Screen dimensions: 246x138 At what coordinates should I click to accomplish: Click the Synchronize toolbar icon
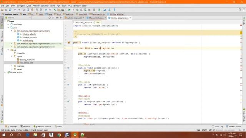pos(10,10)
